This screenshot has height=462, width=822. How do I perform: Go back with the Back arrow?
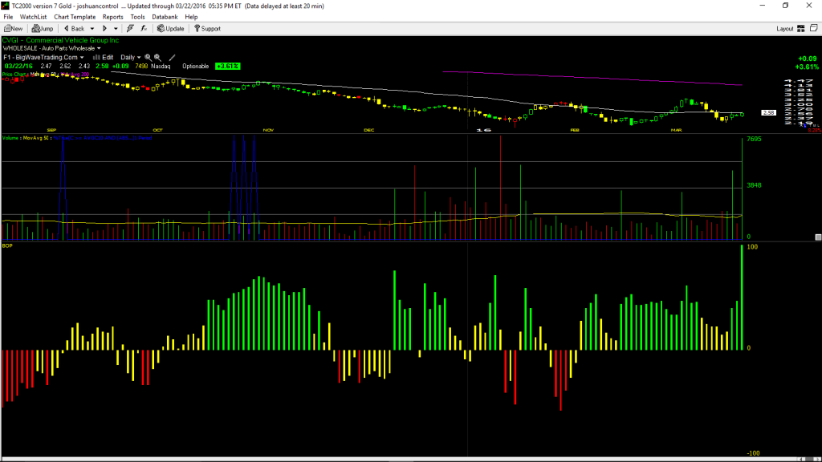(74, 29)
